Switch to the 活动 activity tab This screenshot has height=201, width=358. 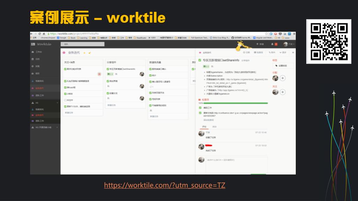pyautogui.click(x=214, y=127)
